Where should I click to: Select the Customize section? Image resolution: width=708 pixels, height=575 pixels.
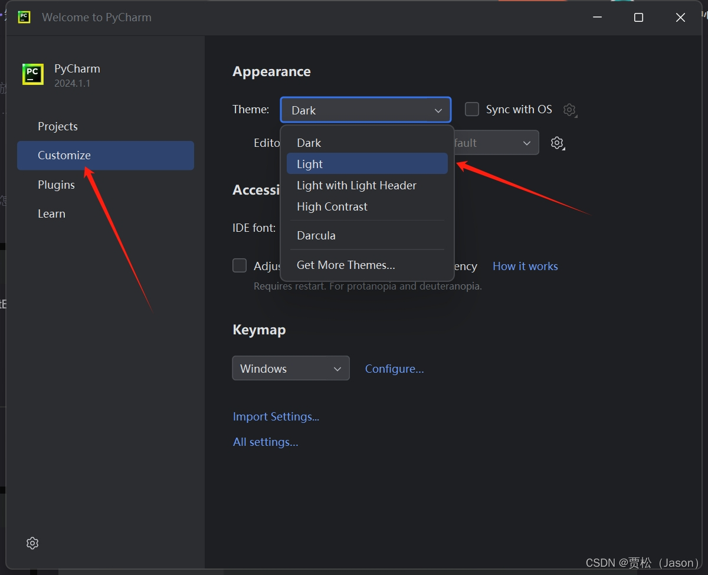click(106, 155)
